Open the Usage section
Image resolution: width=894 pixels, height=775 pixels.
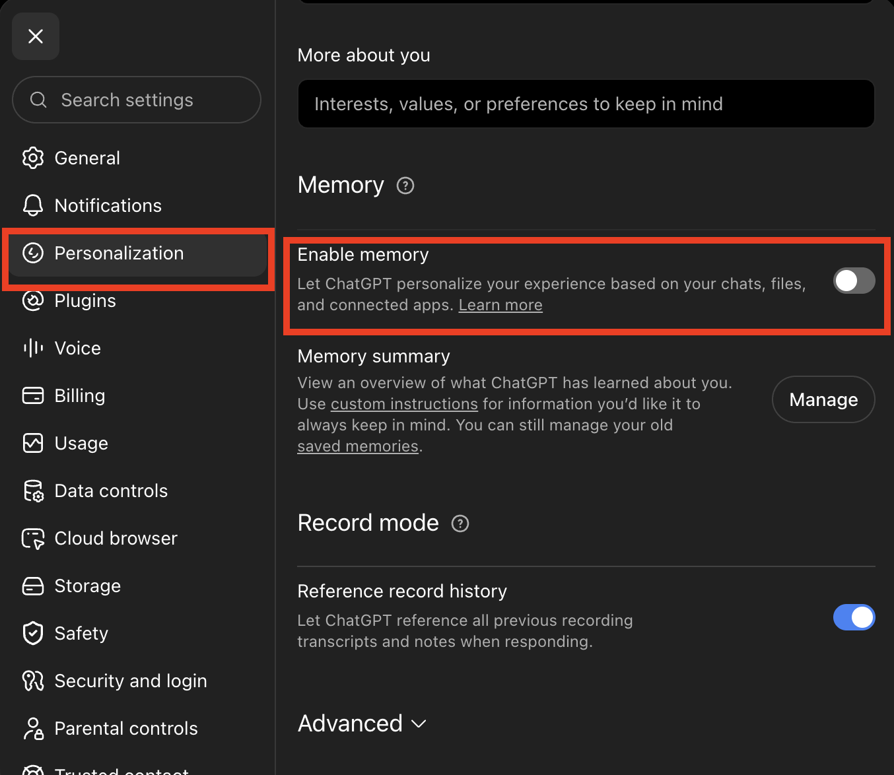137,443
